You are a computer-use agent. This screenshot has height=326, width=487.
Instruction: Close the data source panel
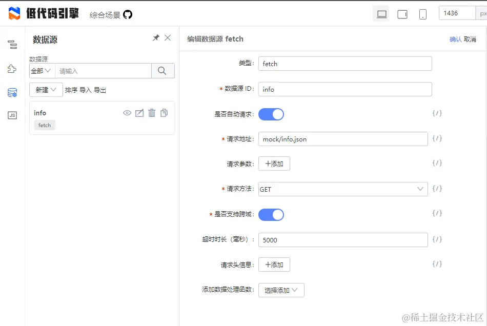[x=168, y=38]
